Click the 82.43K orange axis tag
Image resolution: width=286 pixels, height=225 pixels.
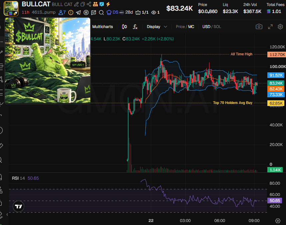click(x=276, y=89)
